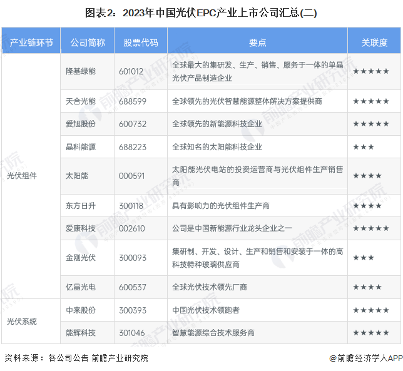Click stock code '002610'
The width and height of the screenshot is (403, 371).
tap(132, 228)
